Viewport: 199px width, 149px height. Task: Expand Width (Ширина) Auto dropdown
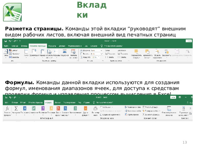101,50
